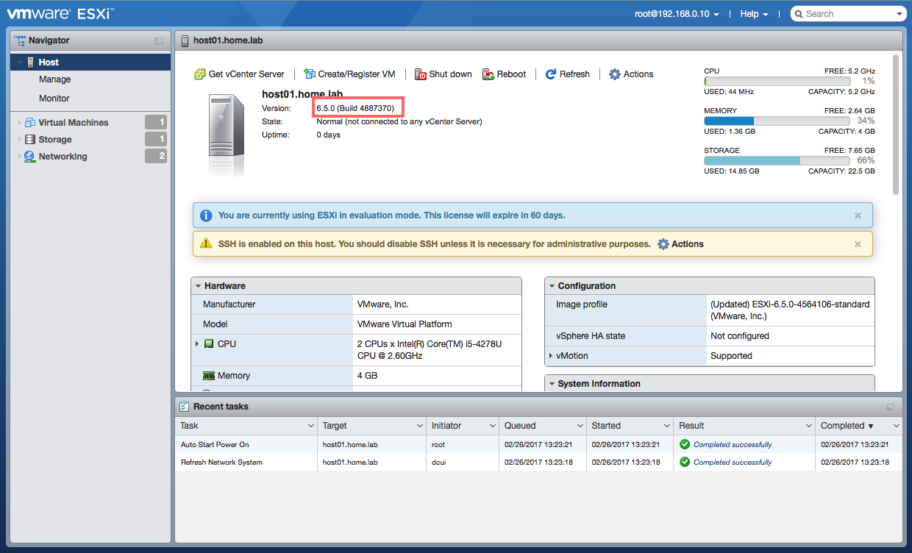The image size is (912, 553).
Task: Open Virtual Machines in Navigator
Action: [73, 123]
